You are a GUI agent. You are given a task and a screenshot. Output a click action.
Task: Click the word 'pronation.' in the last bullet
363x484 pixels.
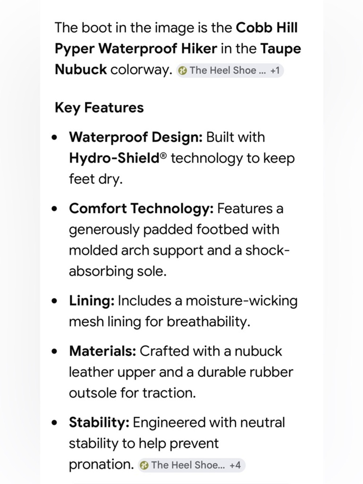(101, 465)
